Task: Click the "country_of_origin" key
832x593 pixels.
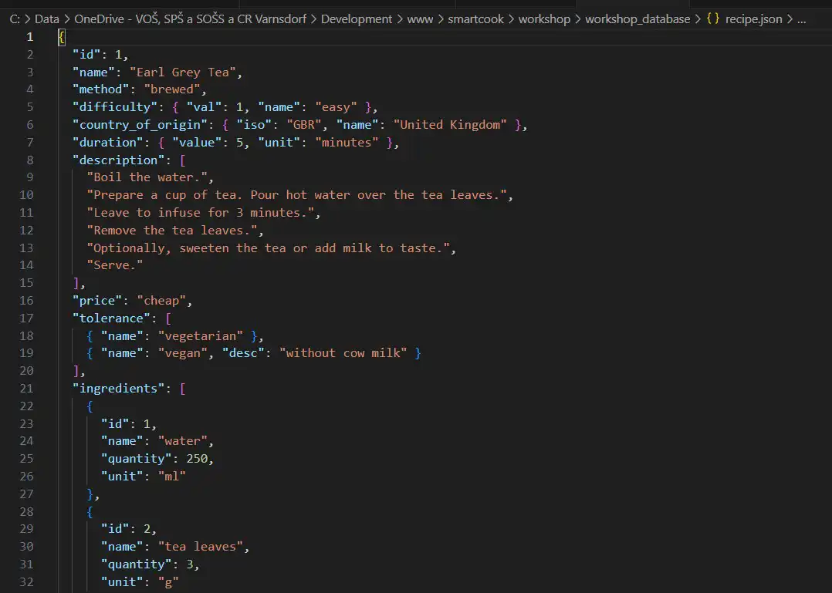Action: tap(140, 125)
